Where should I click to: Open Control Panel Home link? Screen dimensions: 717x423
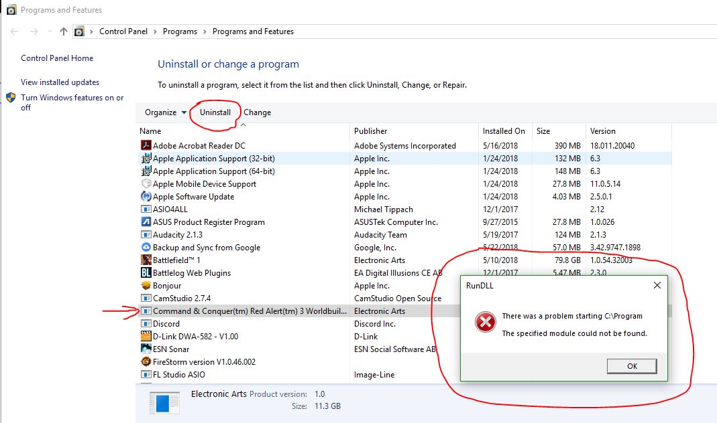57,58
